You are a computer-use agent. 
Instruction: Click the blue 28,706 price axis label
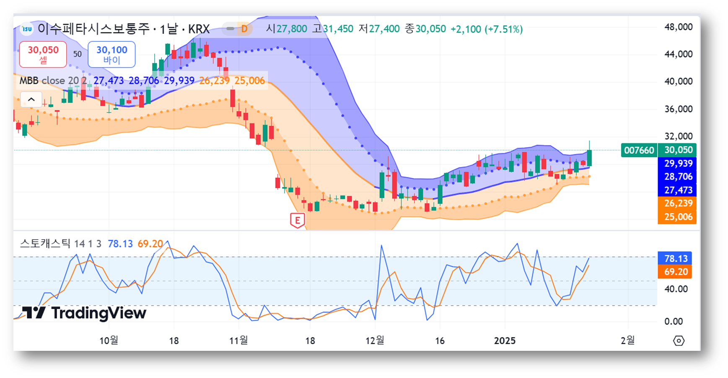point(677,176)
